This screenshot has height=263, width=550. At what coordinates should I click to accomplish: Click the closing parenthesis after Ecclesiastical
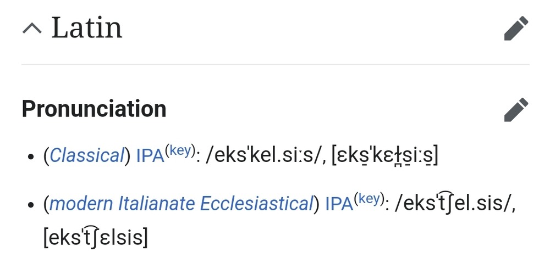(316, 204)
